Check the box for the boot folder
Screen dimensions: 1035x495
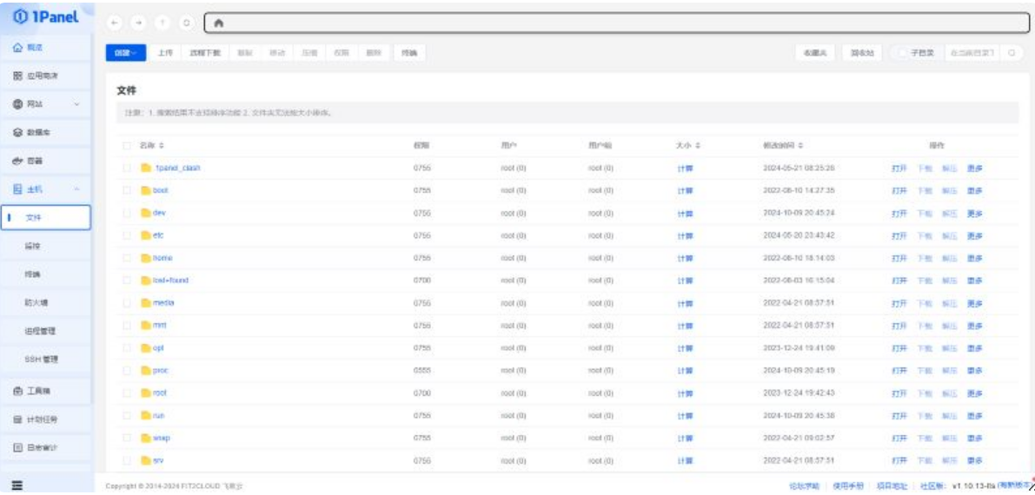127,190
